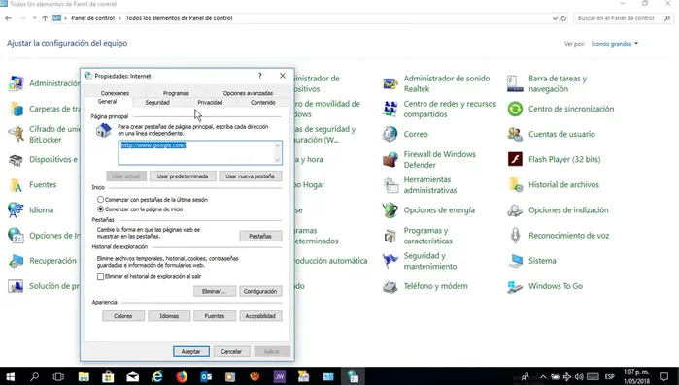The height and width of the screenshot is (385, 679).
Task: Open Teléfono y módem icon
Action: click(x=390, y=286)
